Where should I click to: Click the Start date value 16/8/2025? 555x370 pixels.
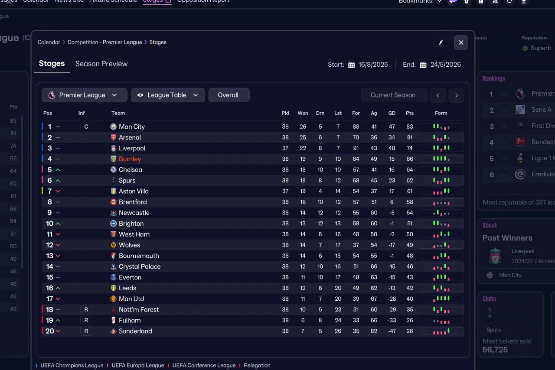pos(373,65)
